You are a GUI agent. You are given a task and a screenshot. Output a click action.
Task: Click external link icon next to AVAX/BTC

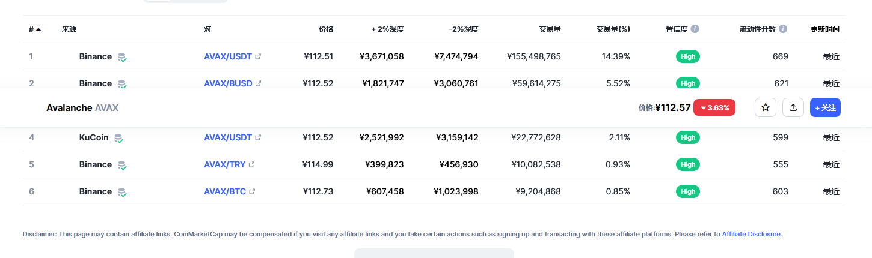coord(252,191)
